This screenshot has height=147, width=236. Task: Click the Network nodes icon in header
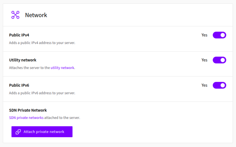pos(15,15)
